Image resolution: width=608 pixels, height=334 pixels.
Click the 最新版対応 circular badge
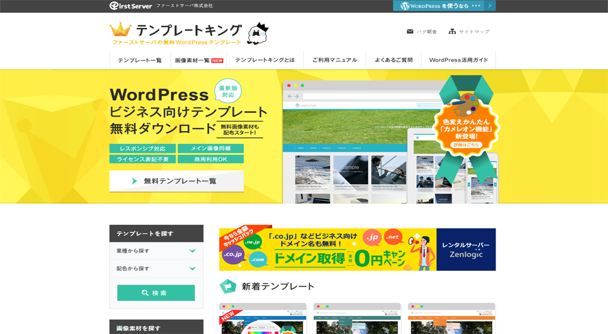228,92
